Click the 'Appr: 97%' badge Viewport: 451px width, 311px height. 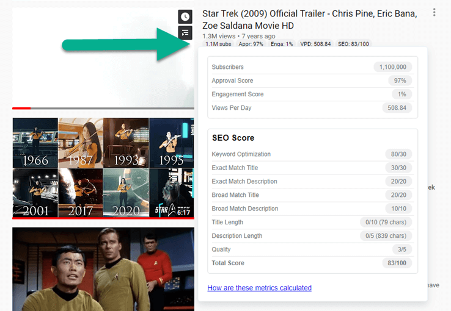tap(251, 44)
